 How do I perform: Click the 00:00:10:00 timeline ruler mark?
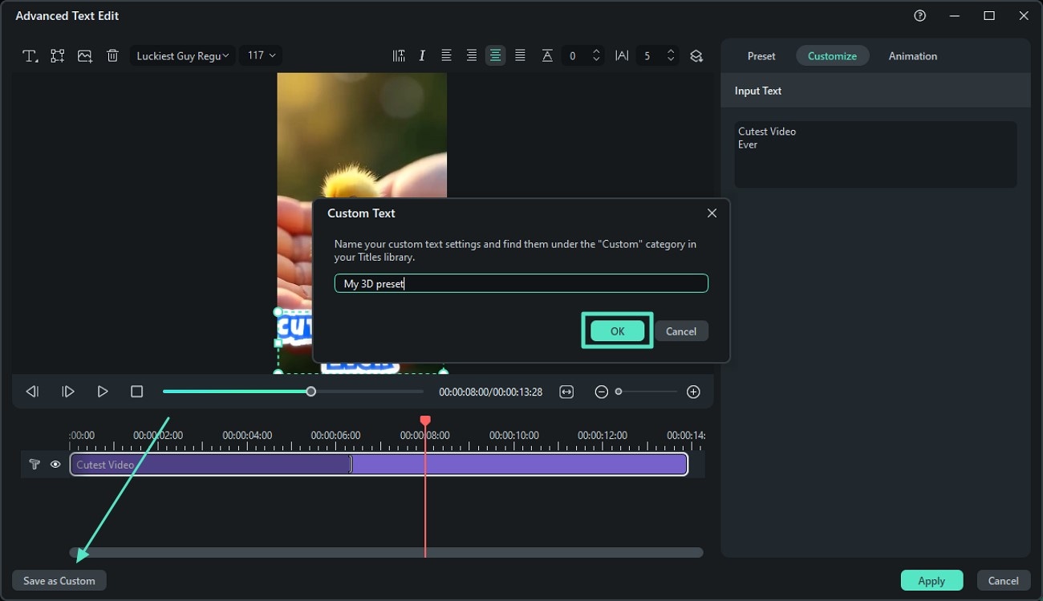click(x=514, y=436)
